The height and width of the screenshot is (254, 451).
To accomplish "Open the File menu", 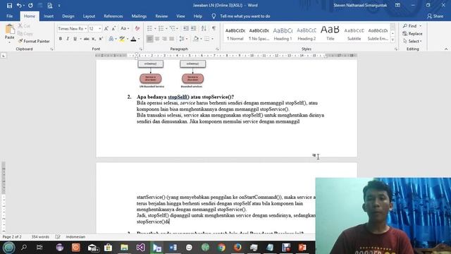I will point(9,16).
